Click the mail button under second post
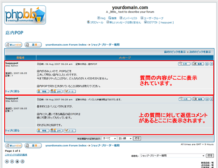The width and height of the screenshot is (218, 168). tap(70, 131)
